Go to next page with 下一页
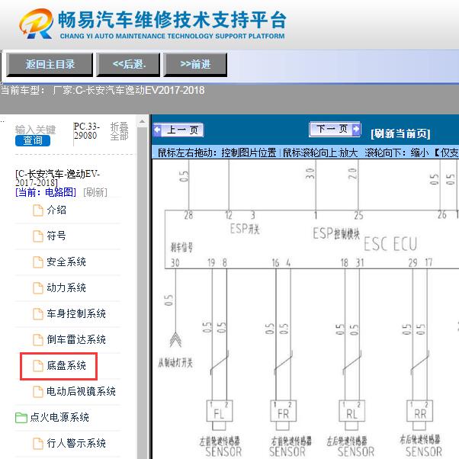This screenshot has width=459, height=459. [x=335, y=129]
